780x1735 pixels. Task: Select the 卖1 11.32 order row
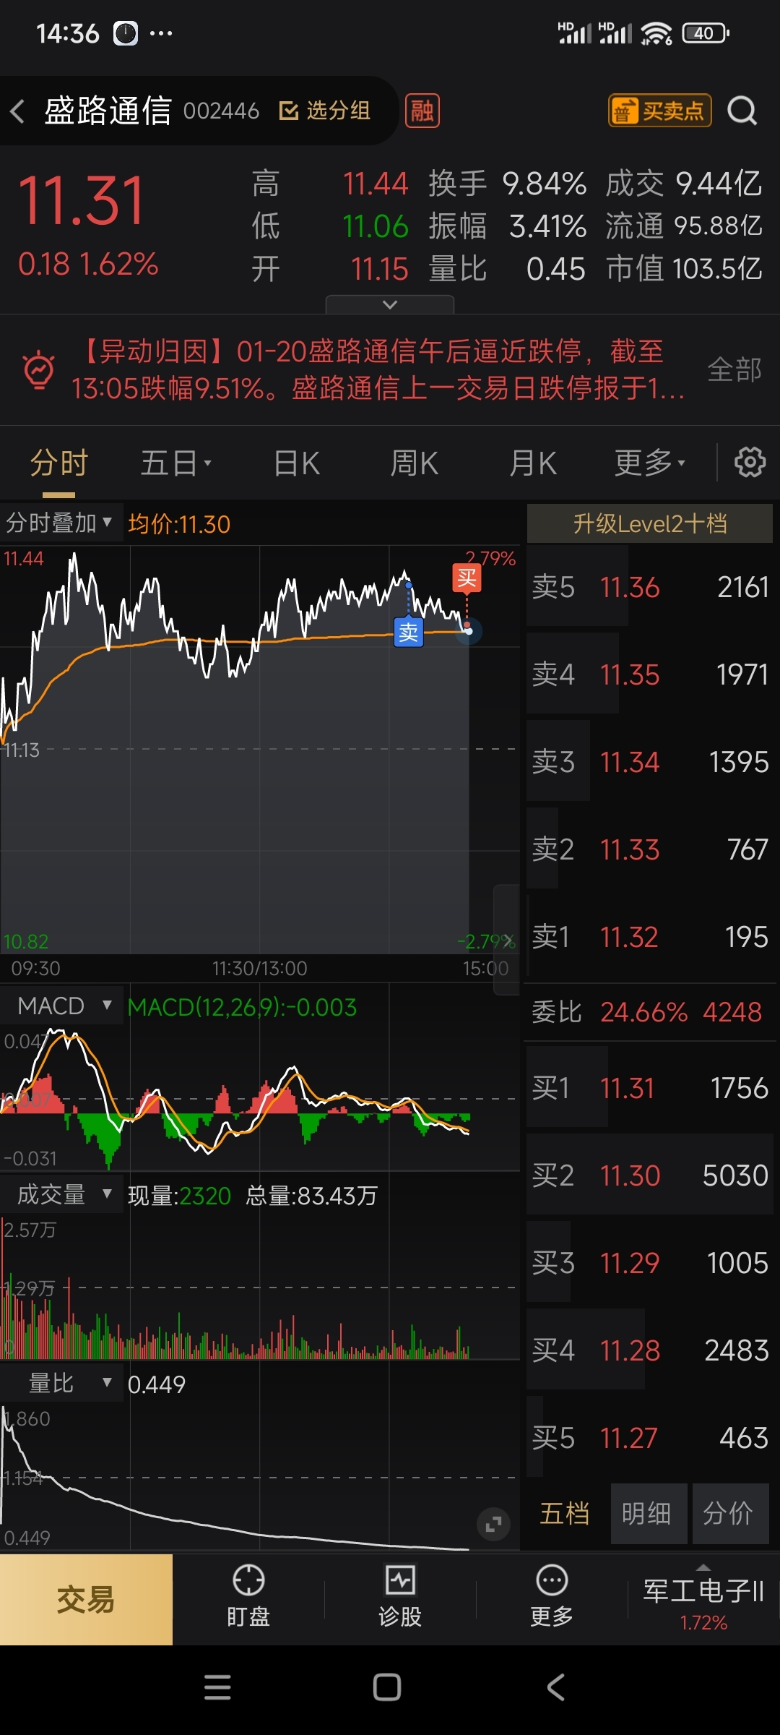(x=649, y=937)
